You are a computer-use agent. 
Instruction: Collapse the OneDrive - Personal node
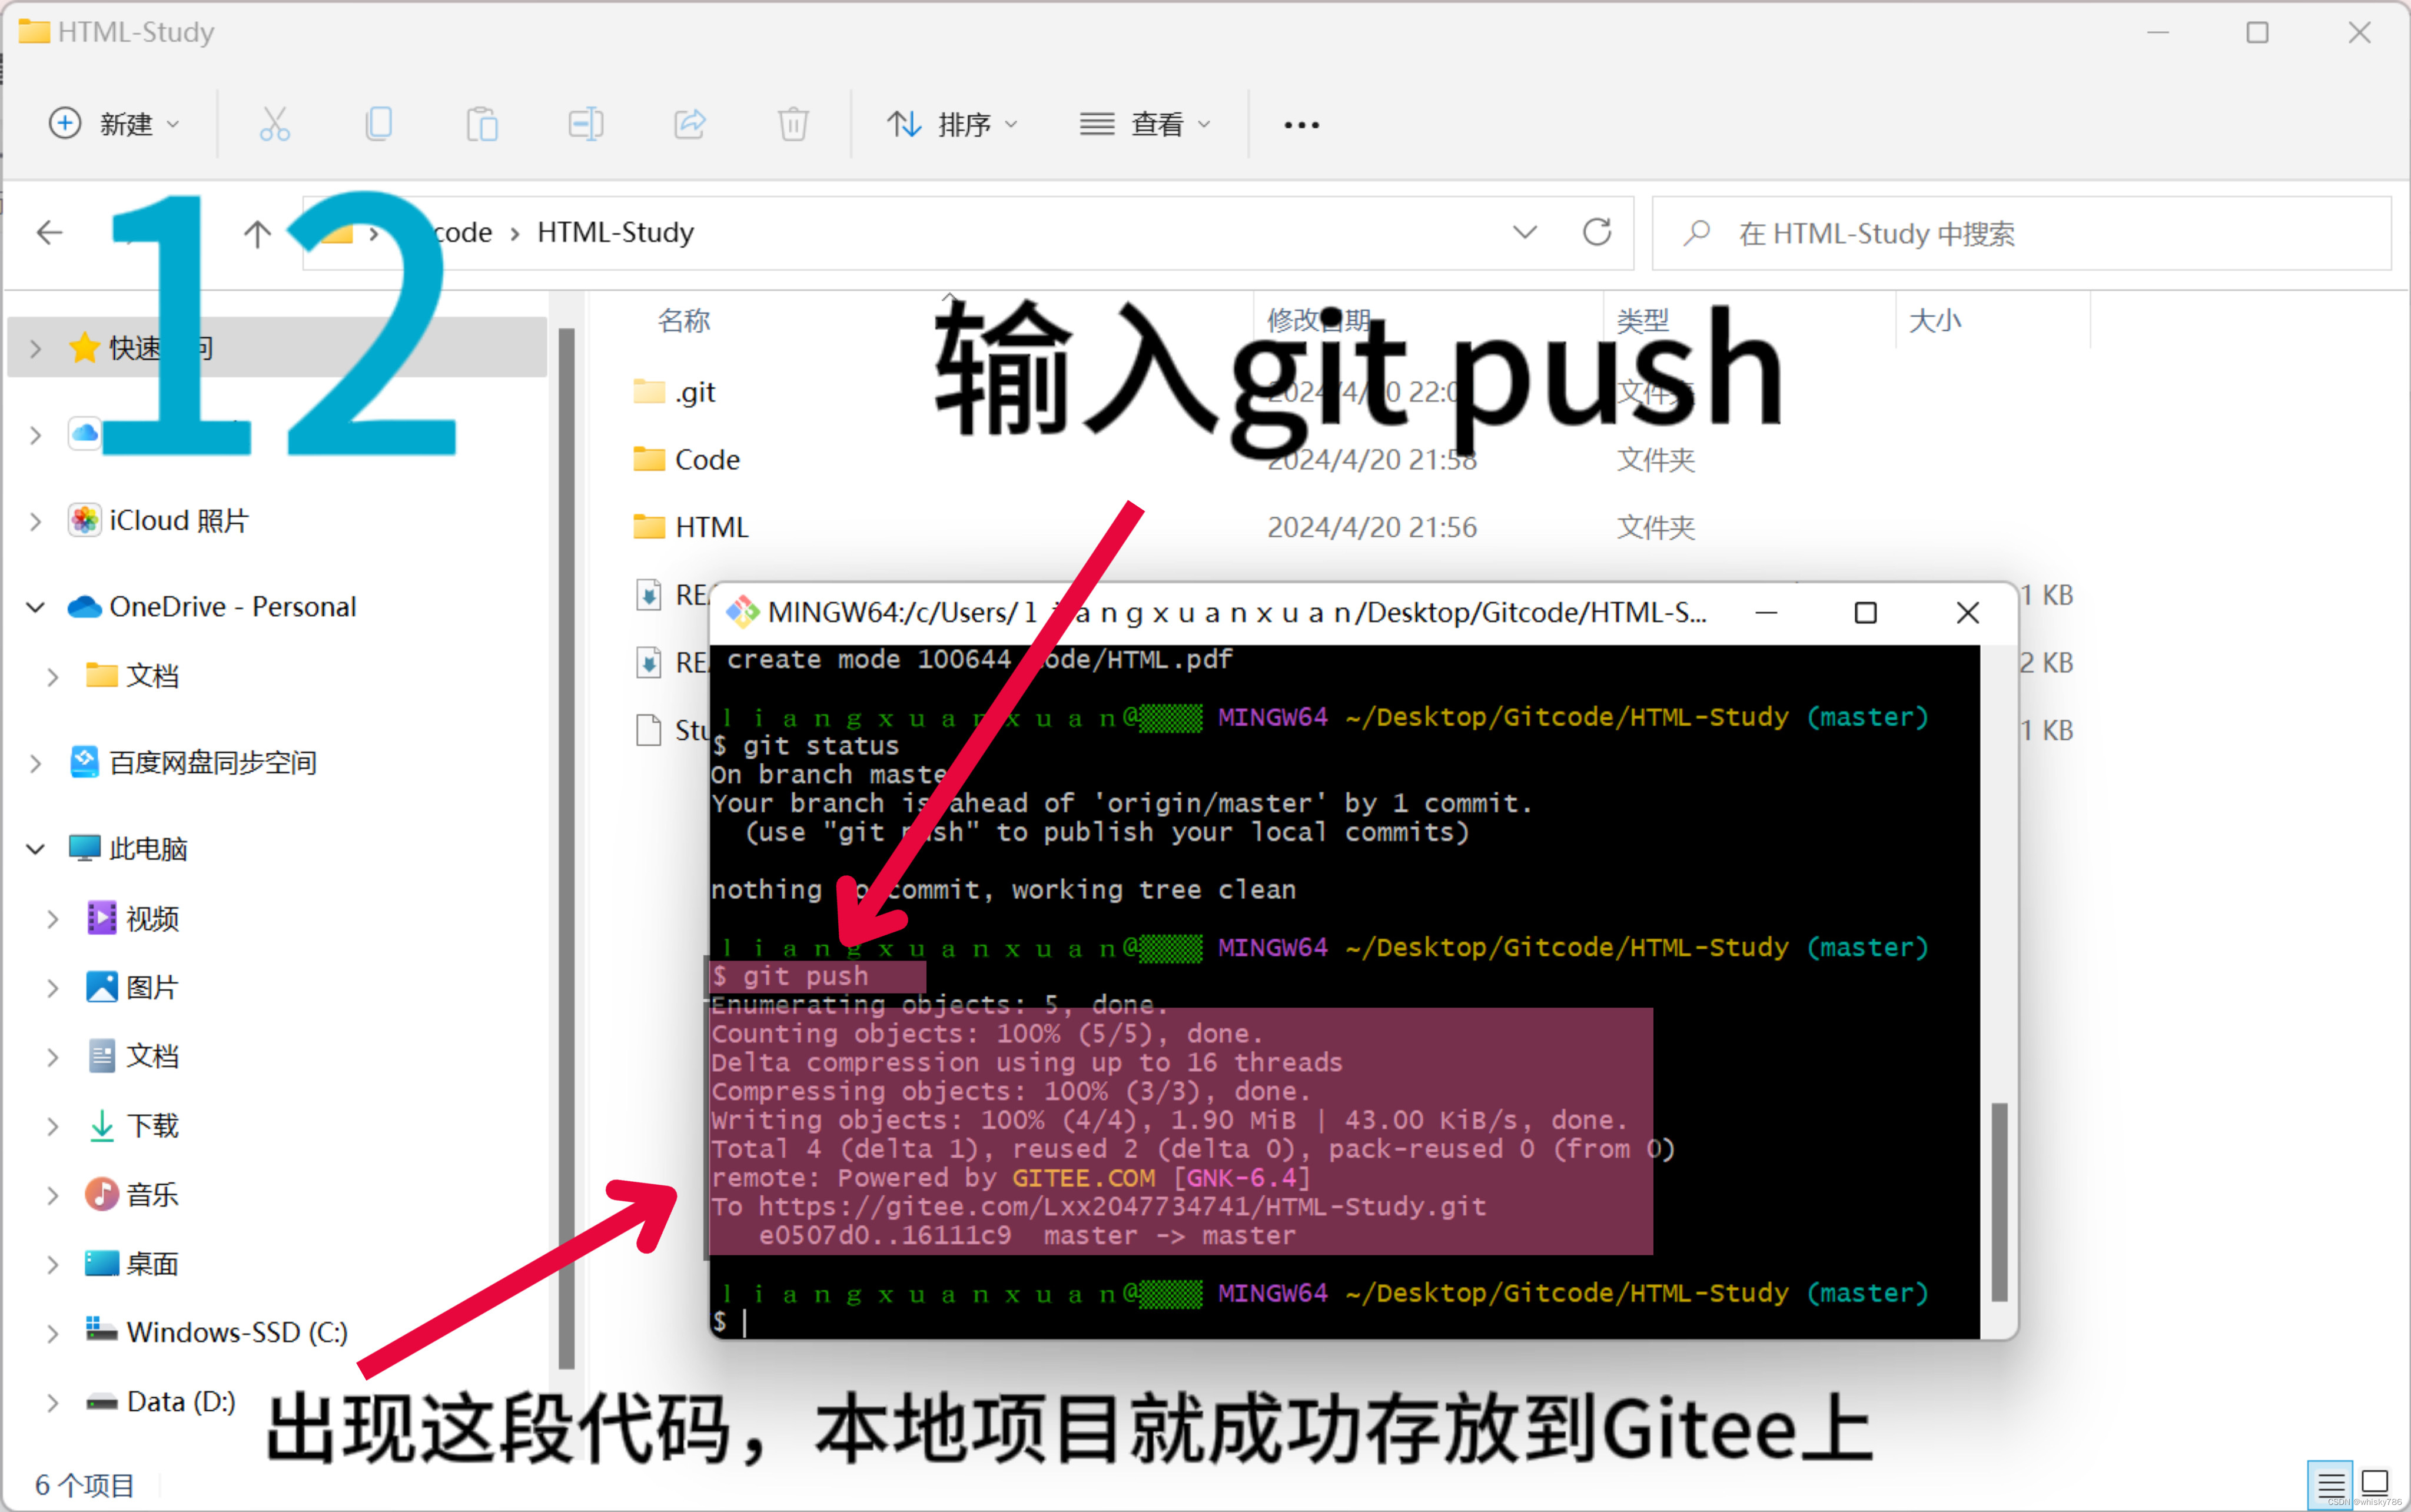36,607
